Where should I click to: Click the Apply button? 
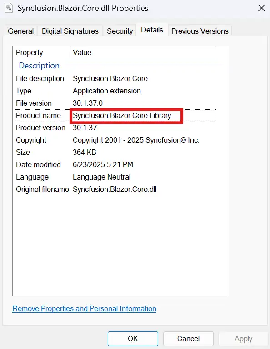click(243, 339)
